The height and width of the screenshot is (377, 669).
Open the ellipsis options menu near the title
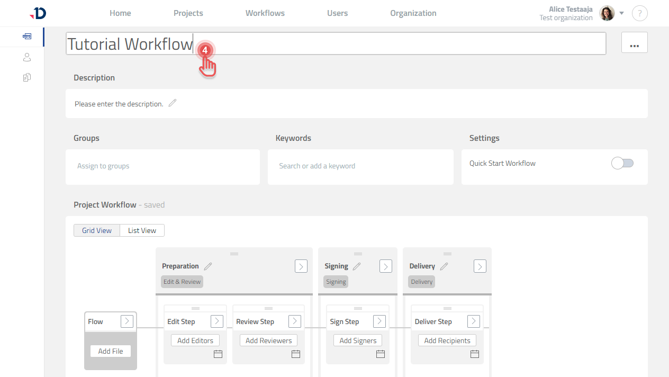coord(634,43)
